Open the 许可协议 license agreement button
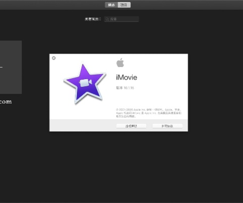This screenshot has width=243, height=203. tap(167, 126)
